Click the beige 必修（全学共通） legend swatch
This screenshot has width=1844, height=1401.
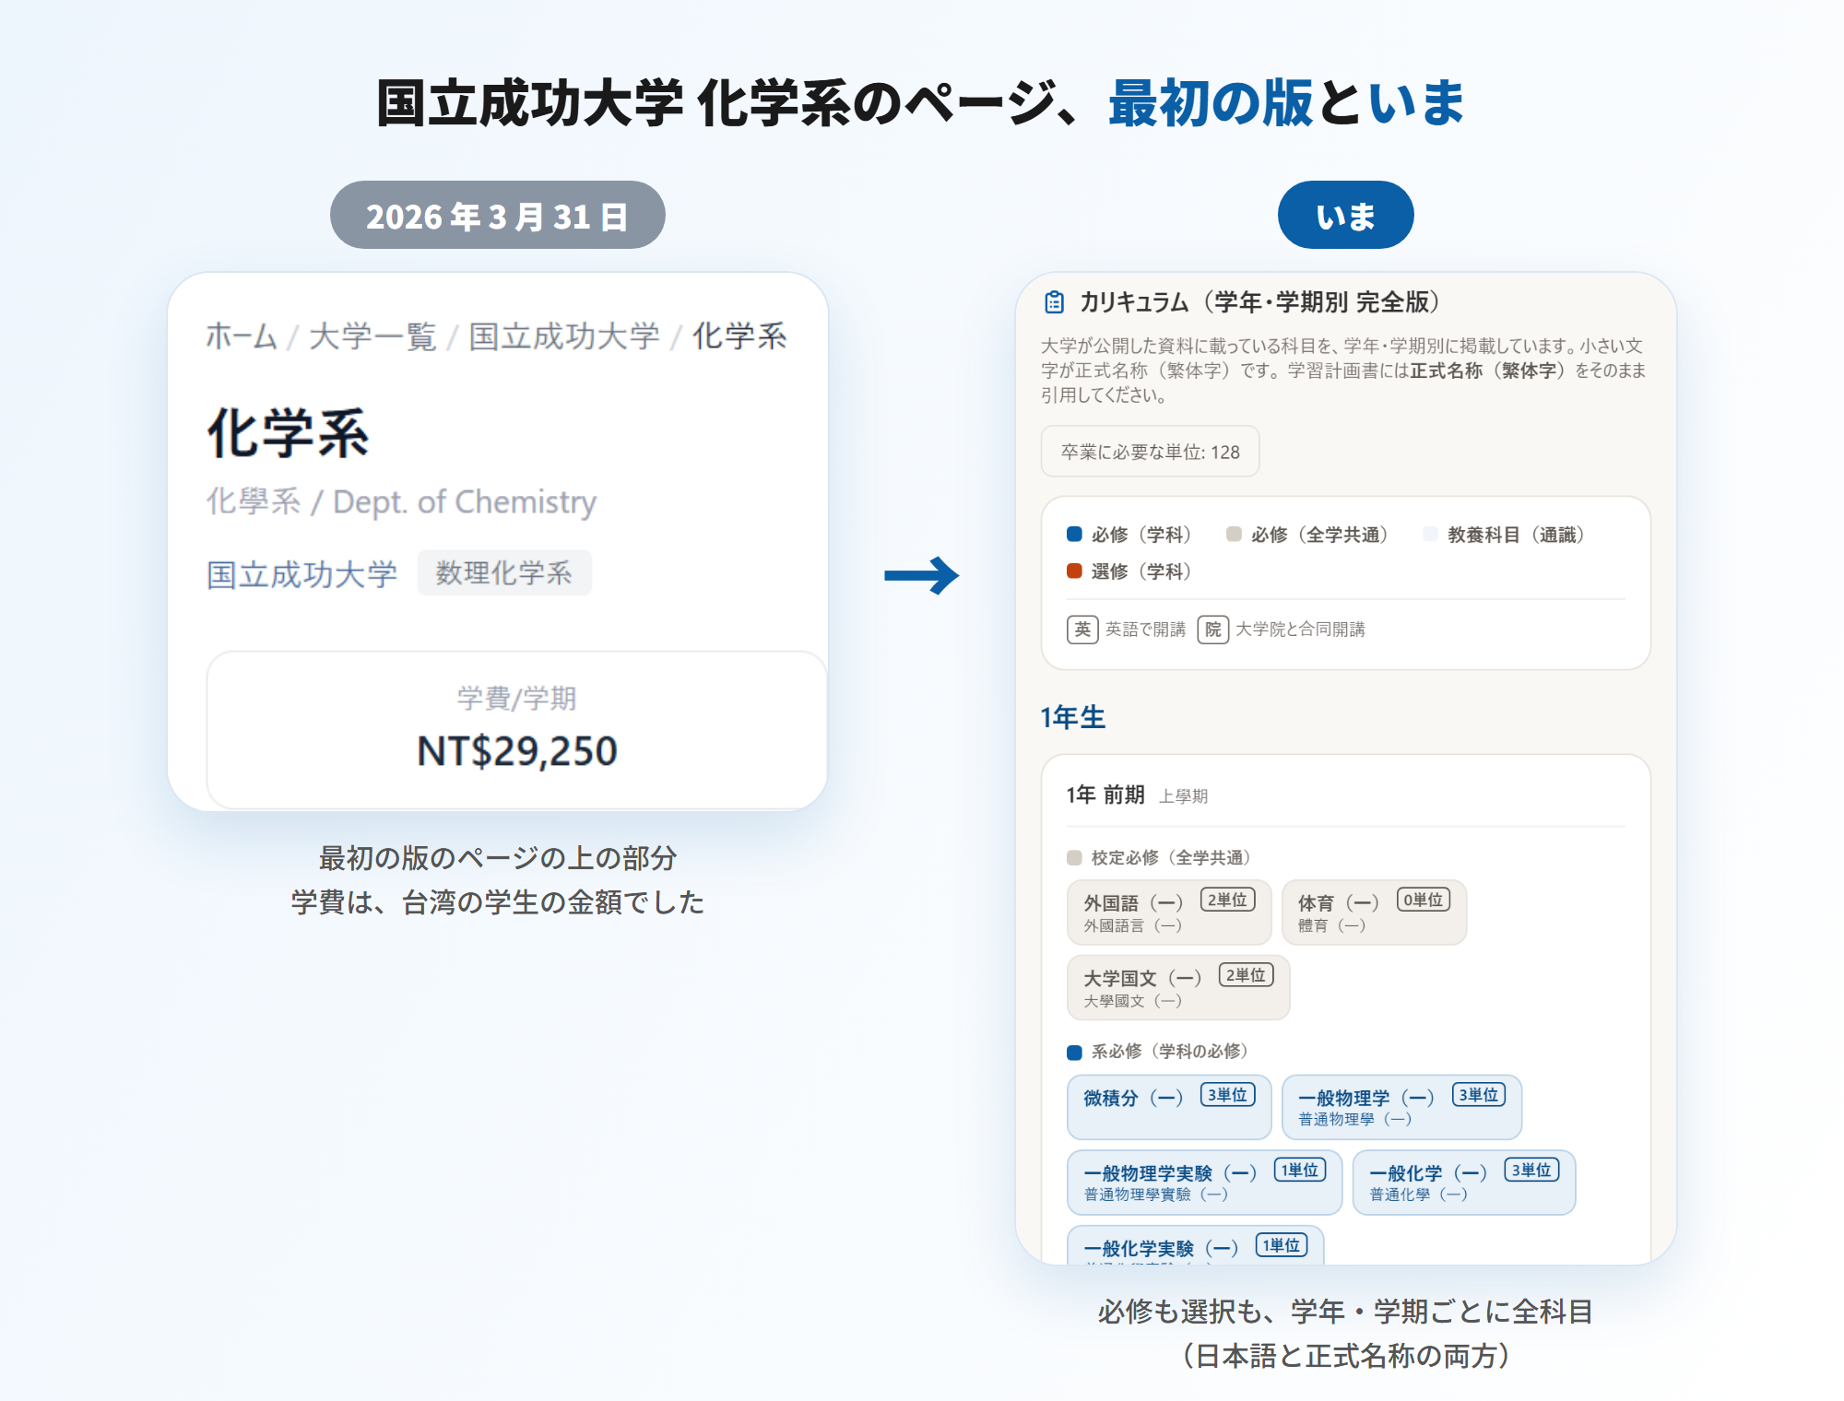(x=1234, y=535)
